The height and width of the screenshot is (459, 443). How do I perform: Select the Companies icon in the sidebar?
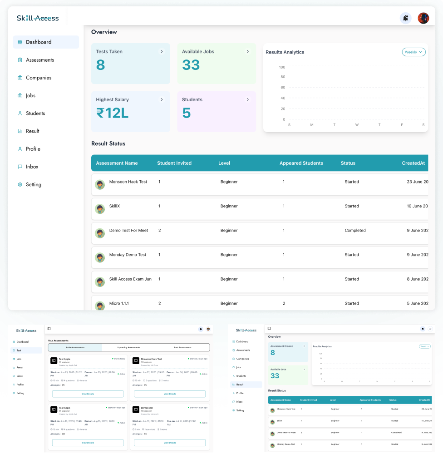pos(20,78)
